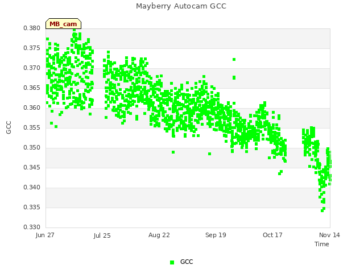Click the Sep 19 x-axis label
This screenshot has height=273, width=364.
[x=216, y=235]
